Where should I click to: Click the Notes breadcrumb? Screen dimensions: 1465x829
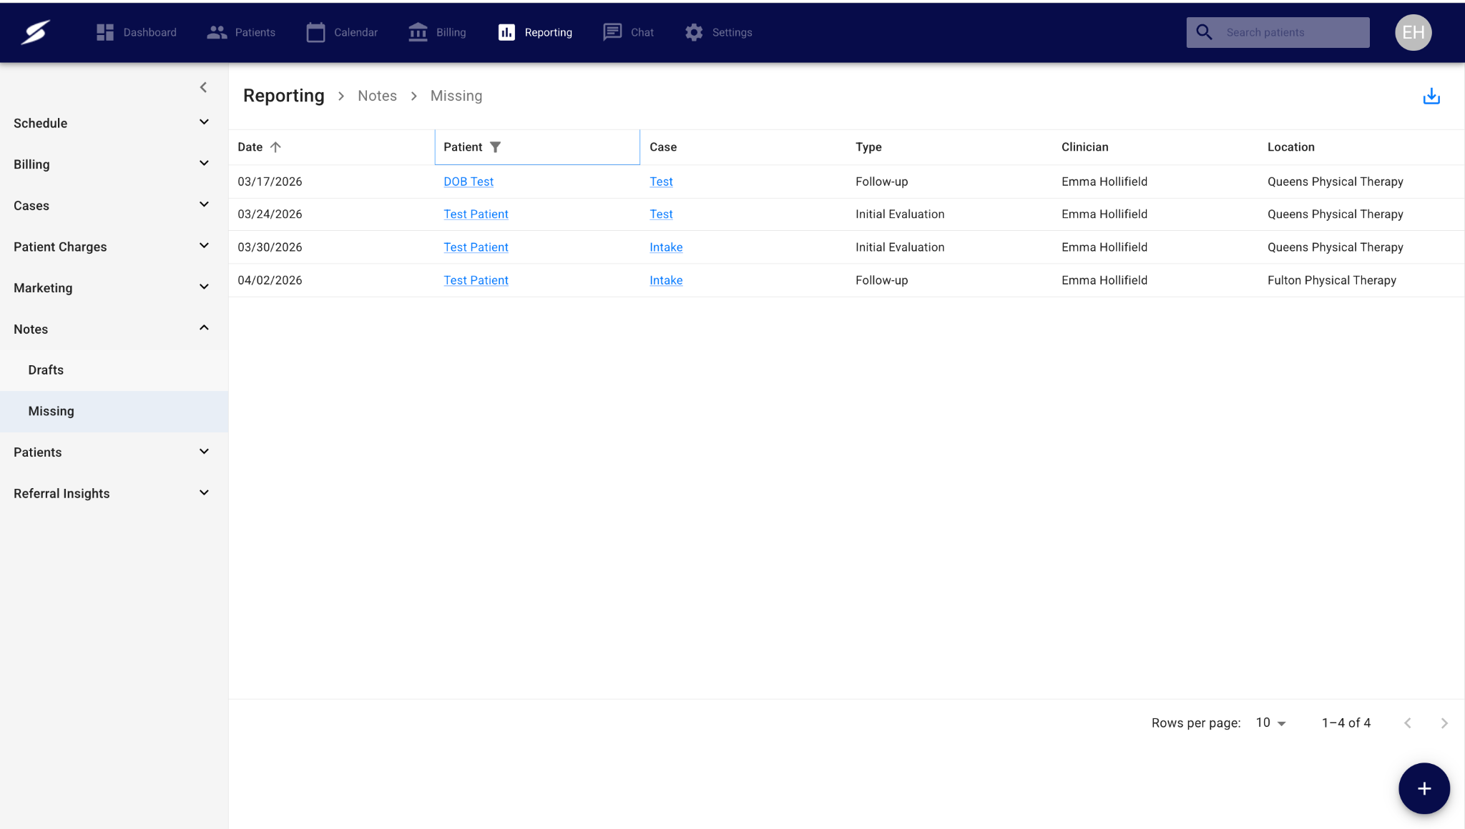(377, 96)
